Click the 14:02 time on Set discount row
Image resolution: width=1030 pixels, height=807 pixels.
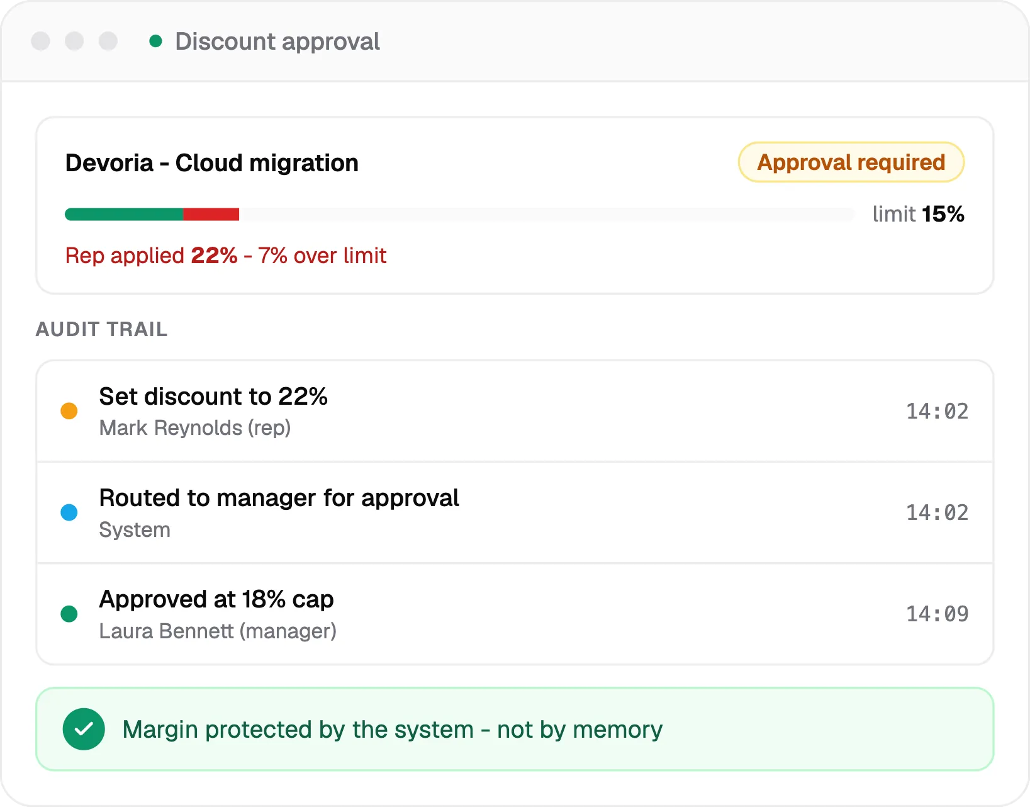point(937,411)
